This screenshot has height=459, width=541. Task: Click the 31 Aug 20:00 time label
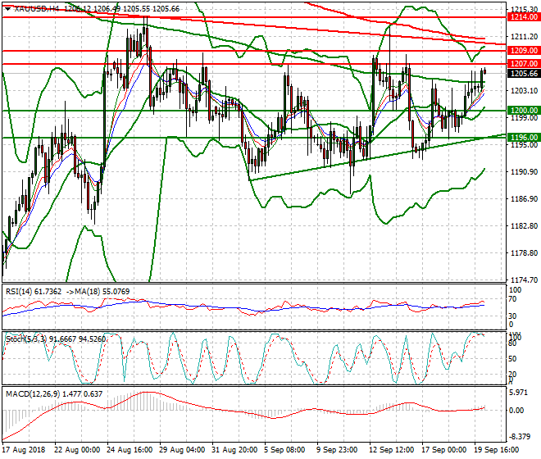pos(234,450)
